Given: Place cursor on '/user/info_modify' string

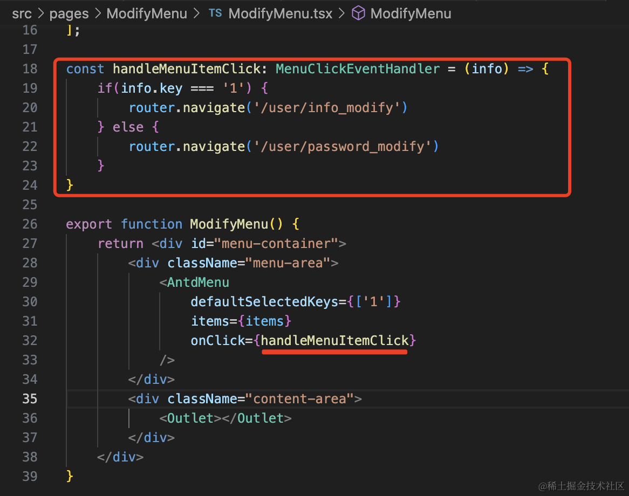Looking at the screenshot, I should tap(327, 108).
